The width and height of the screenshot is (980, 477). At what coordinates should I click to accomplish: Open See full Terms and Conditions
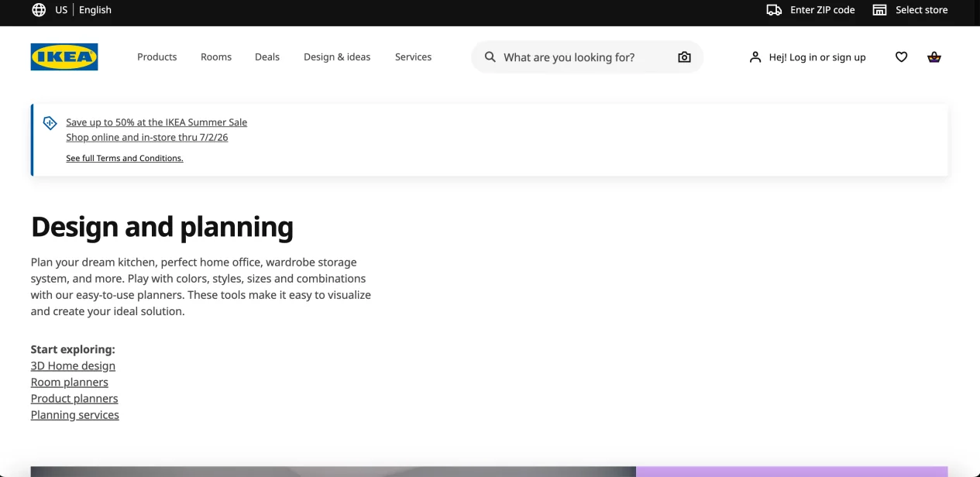coord(125,158)
